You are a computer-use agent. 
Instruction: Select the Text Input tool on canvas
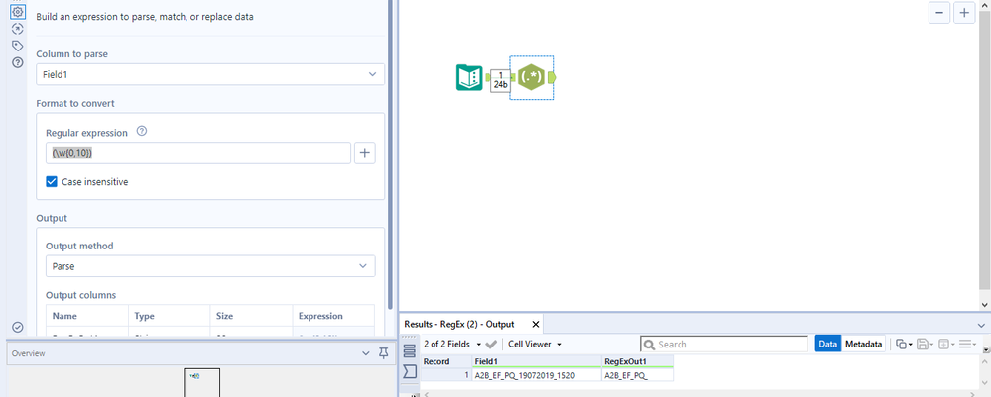click(x=469, y=77)
